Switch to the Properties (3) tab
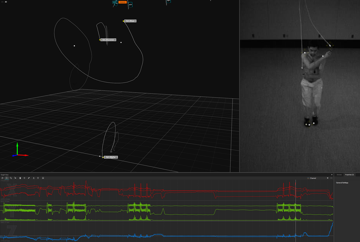This screenshot has width=360, height=242. (350, 175)
